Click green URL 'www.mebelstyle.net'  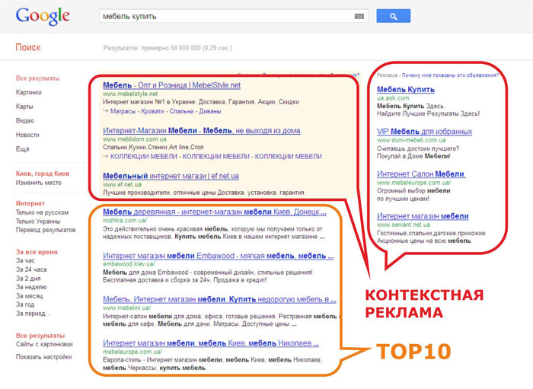point(130,94)
